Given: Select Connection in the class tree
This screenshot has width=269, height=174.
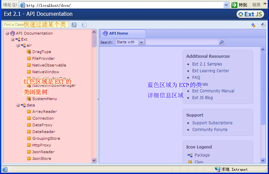Looking at the screenshot, I should pyautogui.click(x=43, y=118).
